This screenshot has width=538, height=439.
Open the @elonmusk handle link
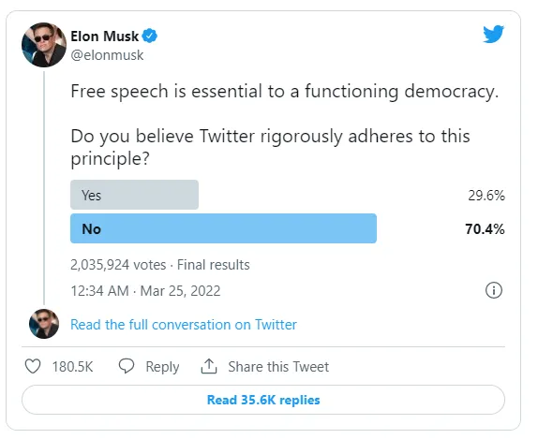[x=107, y=55]
